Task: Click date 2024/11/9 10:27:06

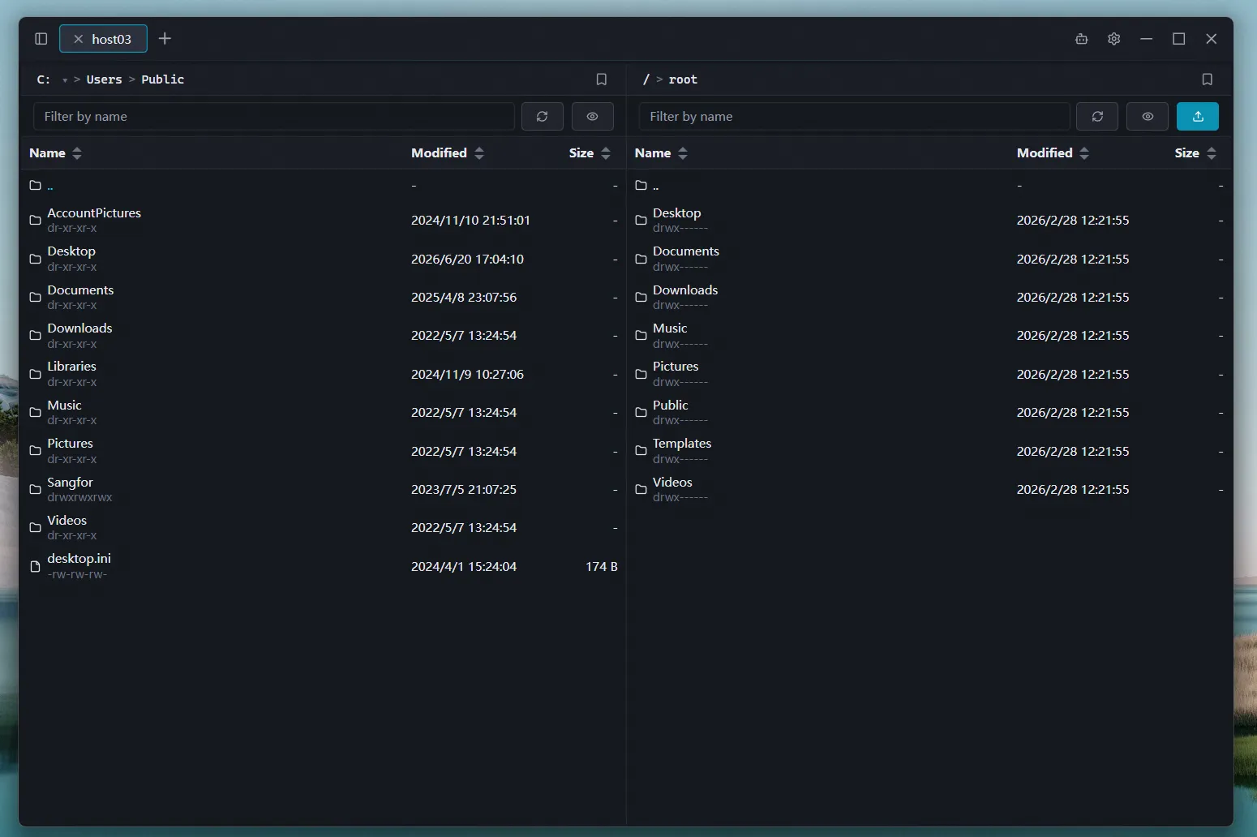Action: pyautogui.click(x=467, y=374)
